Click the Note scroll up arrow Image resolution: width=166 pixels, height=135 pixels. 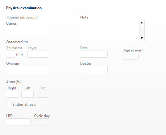[142, 22]
